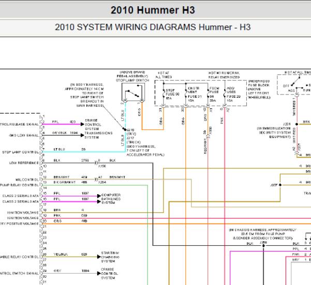This screenshot has height=285, width=311.
Task: Click "X150" connector label below the BLK 2750 wire
Action: [x=102, y=166]
